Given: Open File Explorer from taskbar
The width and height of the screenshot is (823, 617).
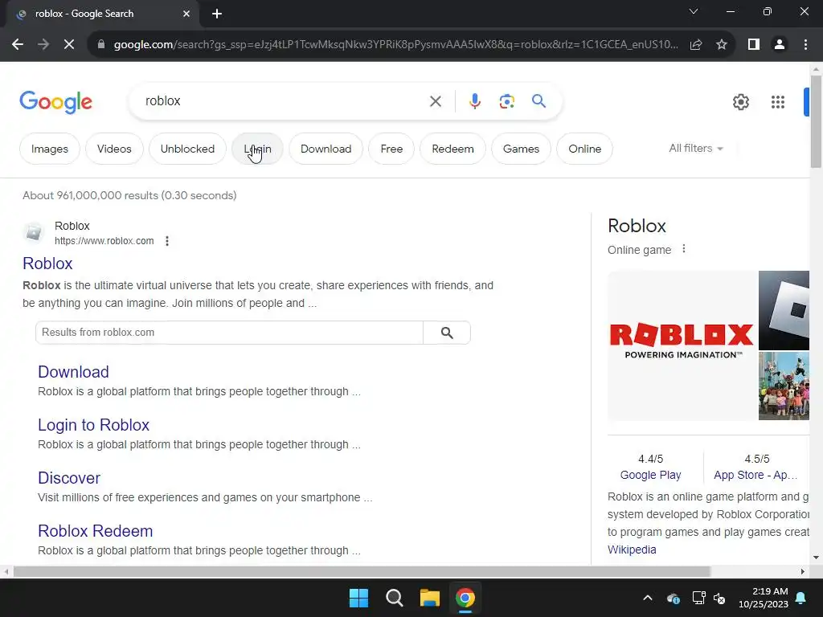Looking at the screenshot, I should (429, 598).
